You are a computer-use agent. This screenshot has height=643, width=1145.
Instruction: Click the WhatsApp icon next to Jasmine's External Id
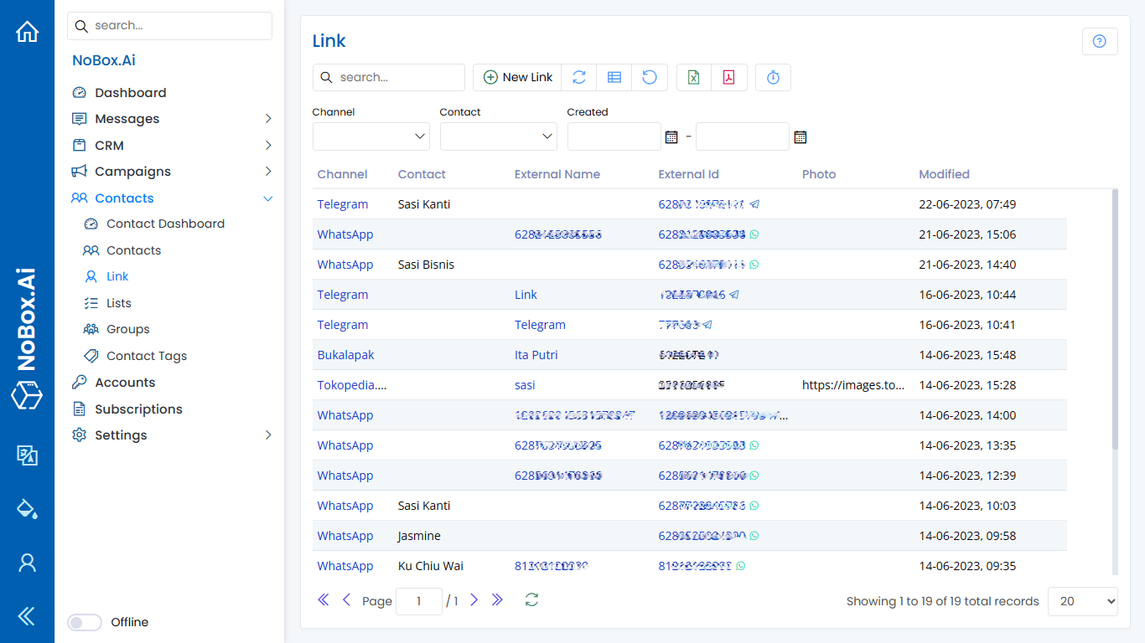[x=753, y=535]
